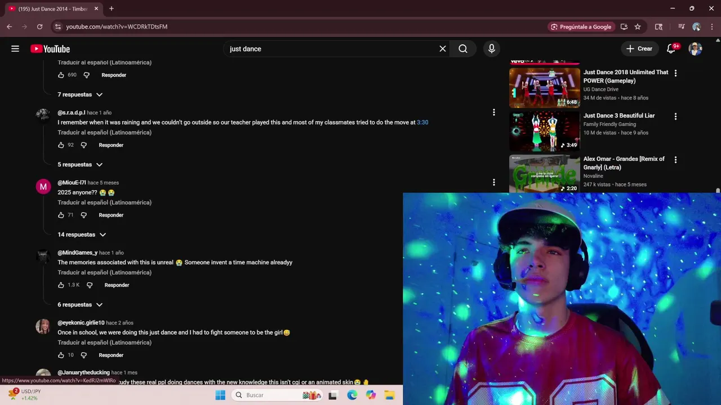The height and width of the screenshot is (405, 721).
Task: Reply to the @s.r.a.d.p.l comment
Action: tap(111, 145)
